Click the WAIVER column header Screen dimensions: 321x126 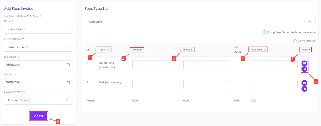tap(188, 50)
